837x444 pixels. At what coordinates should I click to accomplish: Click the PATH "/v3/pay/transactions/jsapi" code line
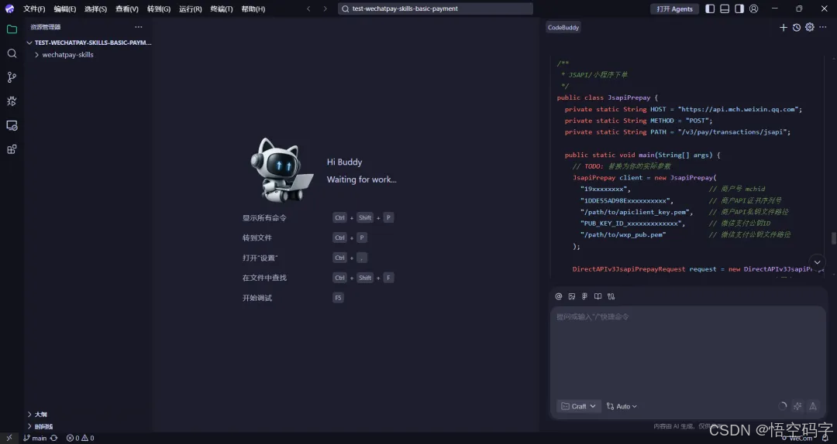click(x=677, y=131)
